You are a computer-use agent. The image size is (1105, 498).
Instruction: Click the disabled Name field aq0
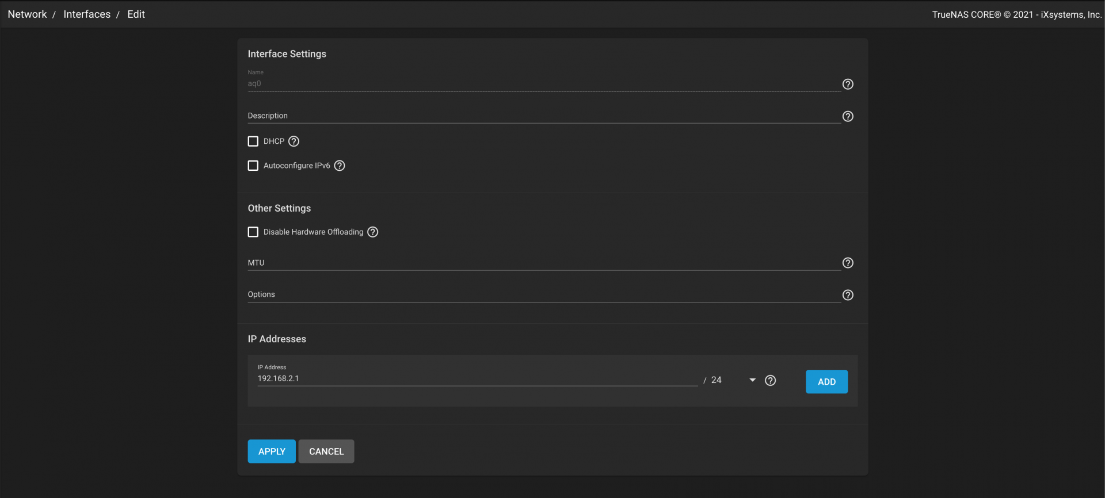544,84
